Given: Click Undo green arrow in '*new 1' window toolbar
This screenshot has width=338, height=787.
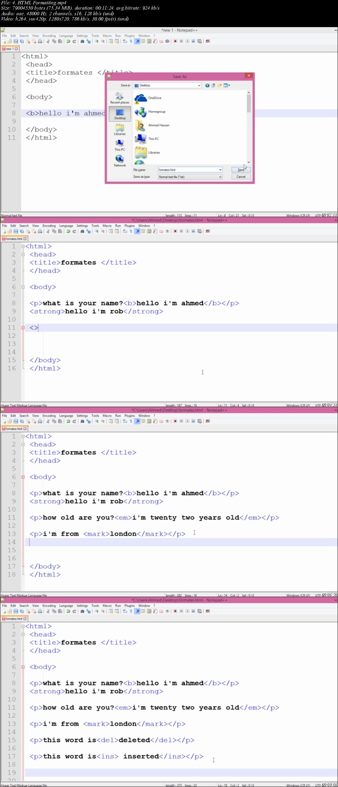Looking at the screenshot, I should tap(68, 41).
